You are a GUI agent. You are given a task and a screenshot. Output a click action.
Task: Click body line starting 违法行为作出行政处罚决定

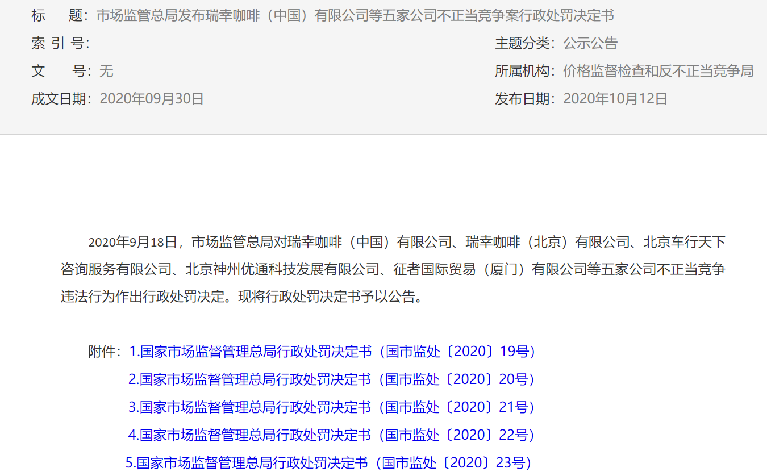click(x=243, y=297)
